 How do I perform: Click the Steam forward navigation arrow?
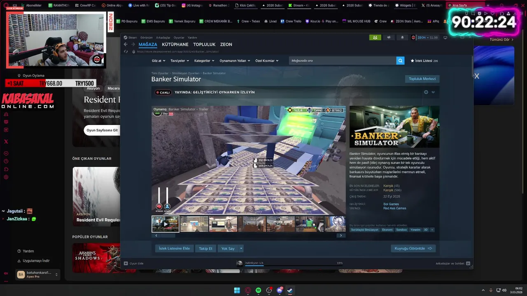click(x=133, y=44)
